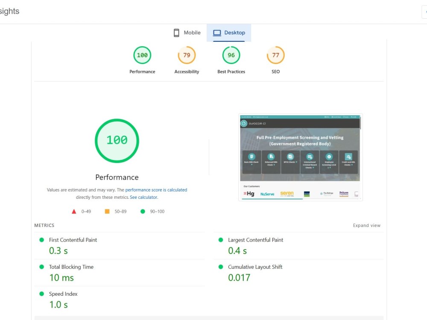
Task: Click the 1.0 s Speed Index value
Action: (x=58, y=305)
